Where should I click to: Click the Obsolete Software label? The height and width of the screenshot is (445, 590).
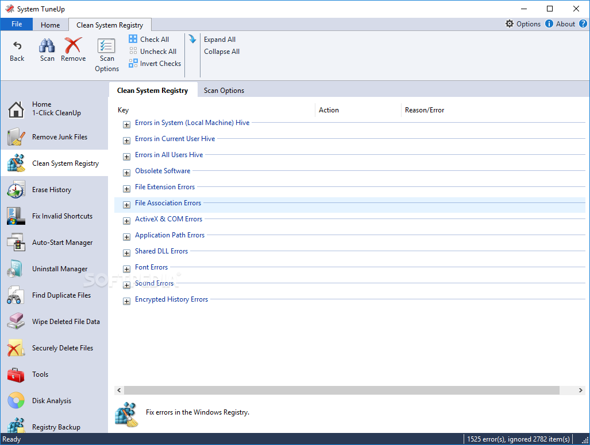click(x=163, y=171)
